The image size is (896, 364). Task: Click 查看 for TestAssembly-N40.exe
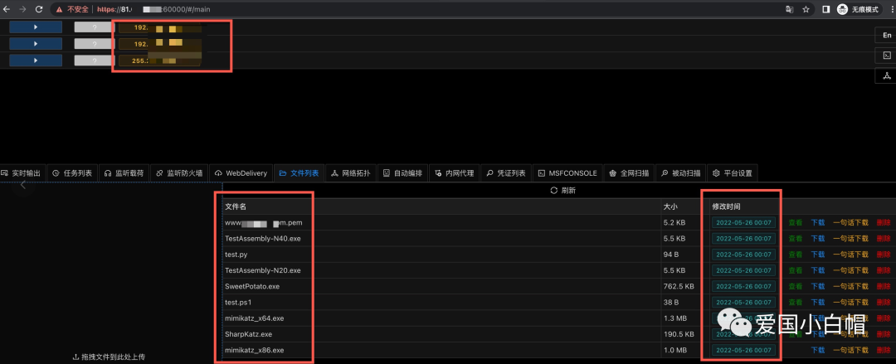click(x=796, y=238)
